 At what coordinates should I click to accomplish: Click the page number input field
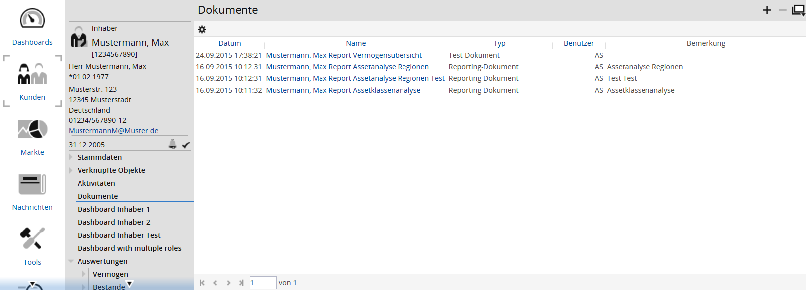coord(263,283)
